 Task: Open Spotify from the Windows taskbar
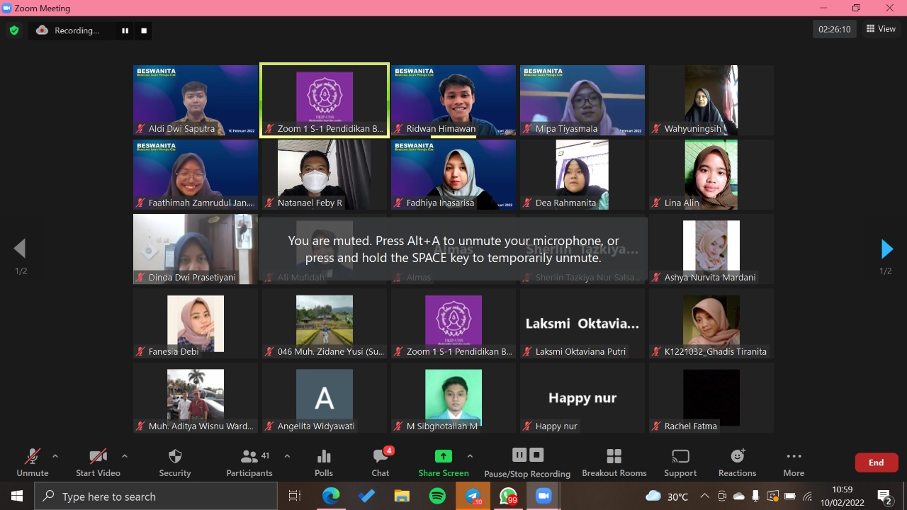pos(437,497)
